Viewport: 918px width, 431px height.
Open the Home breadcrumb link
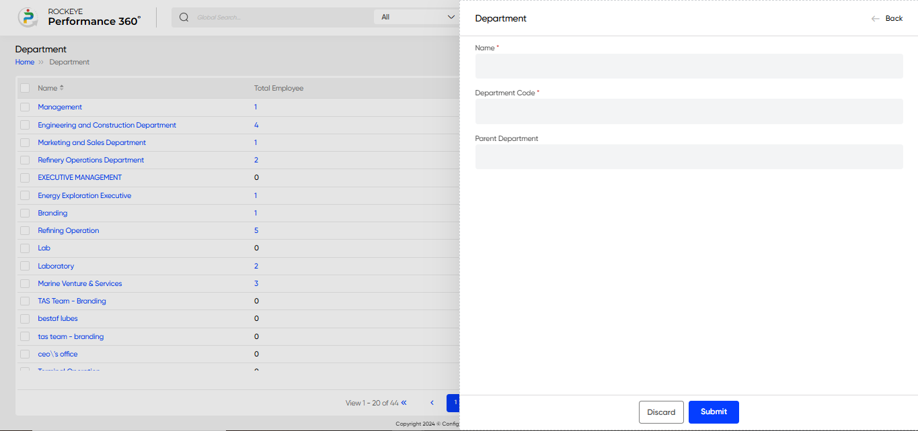25,62
